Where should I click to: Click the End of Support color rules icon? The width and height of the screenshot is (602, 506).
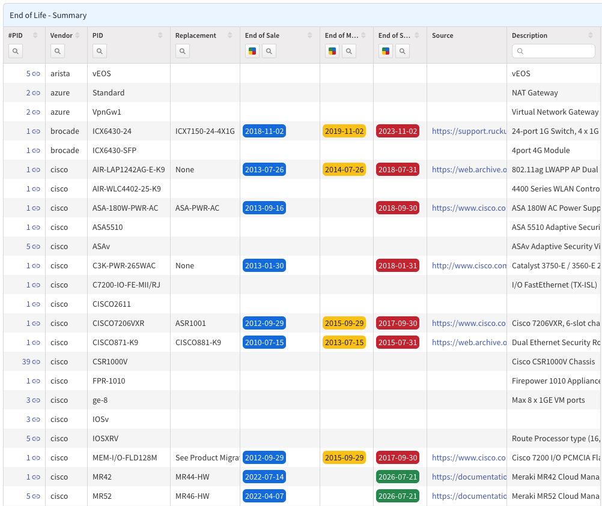386,51
